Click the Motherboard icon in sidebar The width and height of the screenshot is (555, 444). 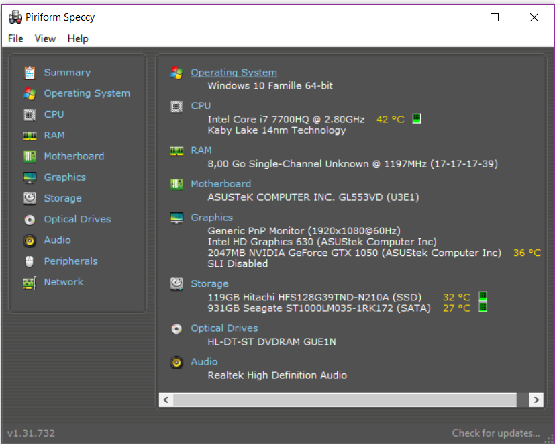[x=30, y=157]
